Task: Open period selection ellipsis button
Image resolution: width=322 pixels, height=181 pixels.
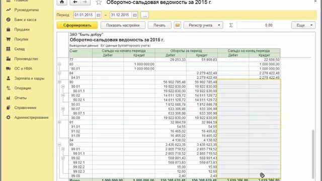Action: tap(145, 15)
